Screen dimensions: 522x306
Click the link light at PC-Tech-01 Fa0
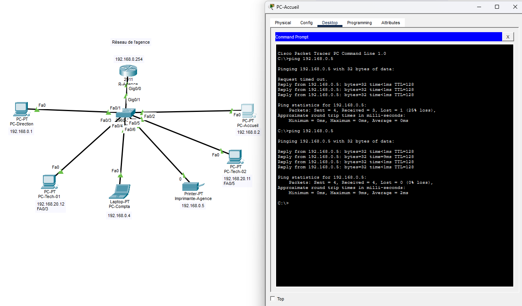point(61,172)
